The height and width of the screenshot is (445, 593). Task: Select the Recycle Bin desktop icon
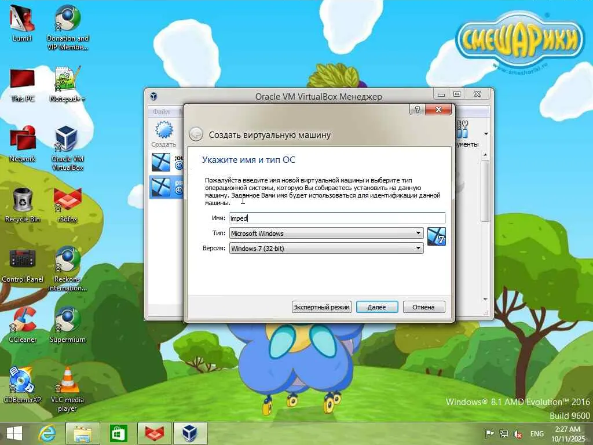point(23,205)
